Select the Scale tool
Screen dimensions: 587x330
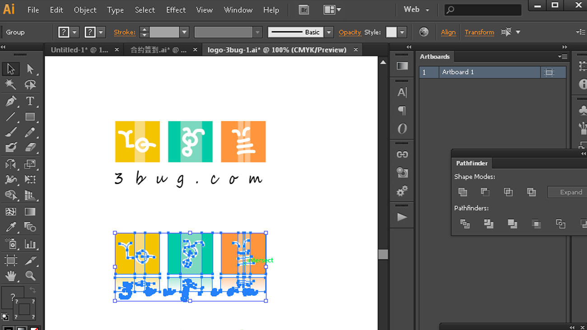pos(30,164)
